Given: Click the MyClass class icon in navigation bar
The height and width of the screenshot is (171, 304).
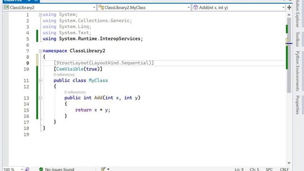Looking at the screenshot, I should [101, 8].
